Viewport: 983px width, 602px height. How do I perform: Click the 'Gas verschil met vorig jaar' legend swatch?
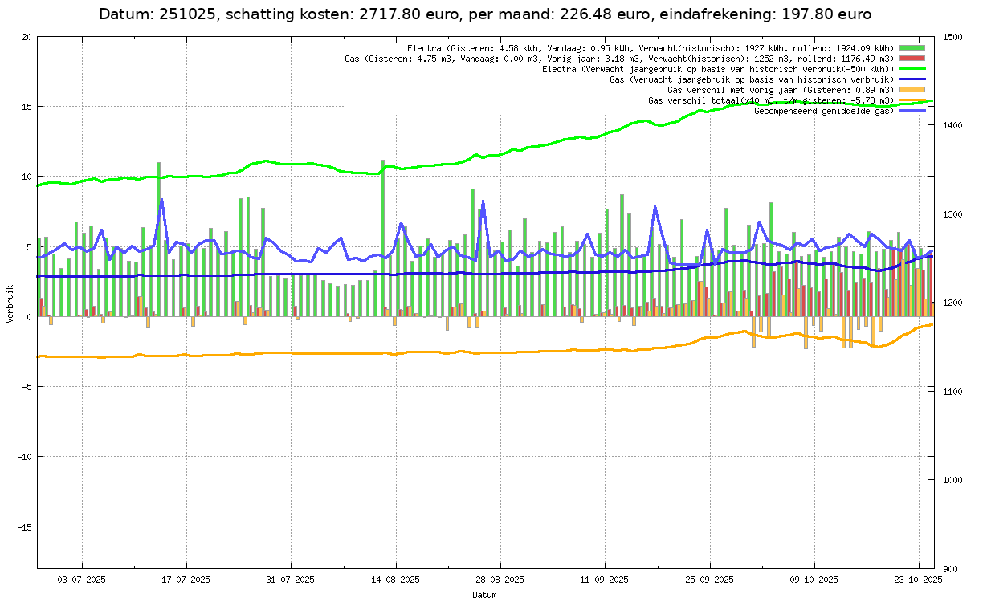[x=912, y=90]
